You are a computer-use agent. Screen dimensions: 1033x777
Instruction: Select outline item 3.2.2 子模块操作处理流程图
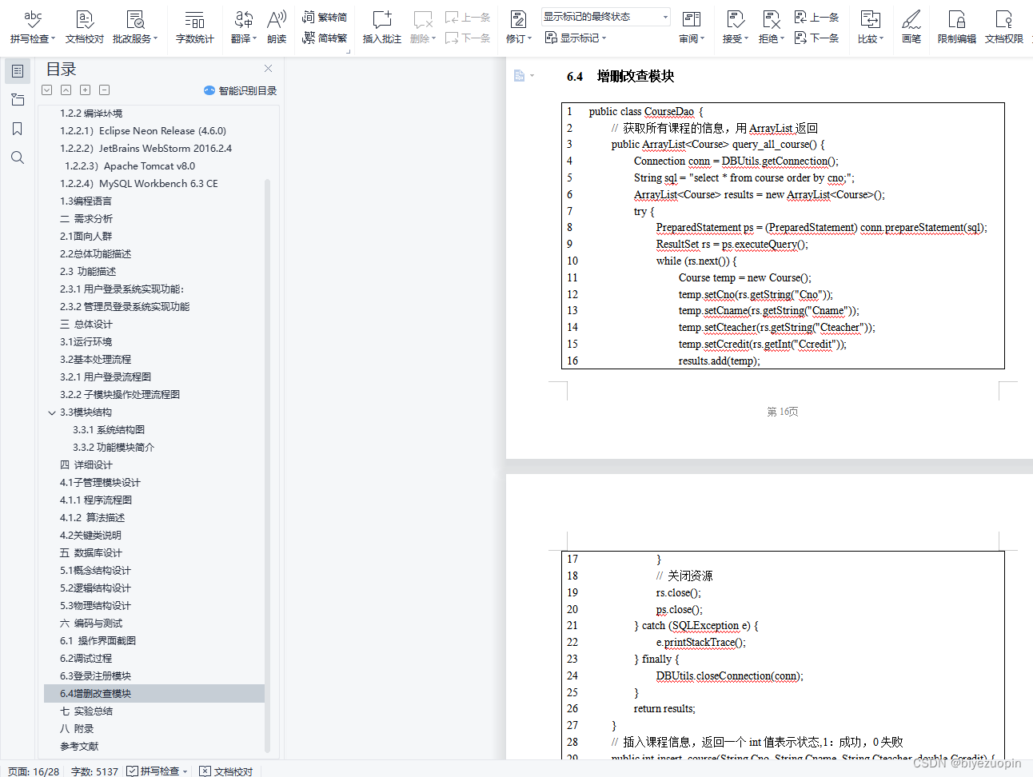[120, 394]
